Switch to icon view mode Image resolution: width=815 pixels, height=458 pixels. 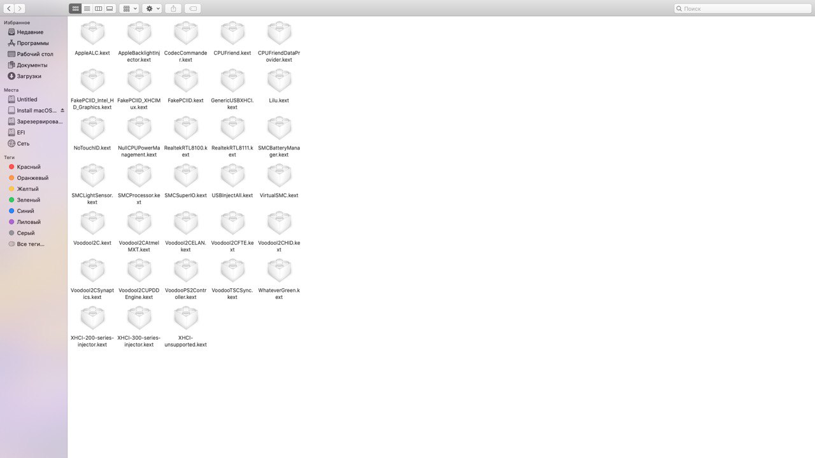pos(75,8)
